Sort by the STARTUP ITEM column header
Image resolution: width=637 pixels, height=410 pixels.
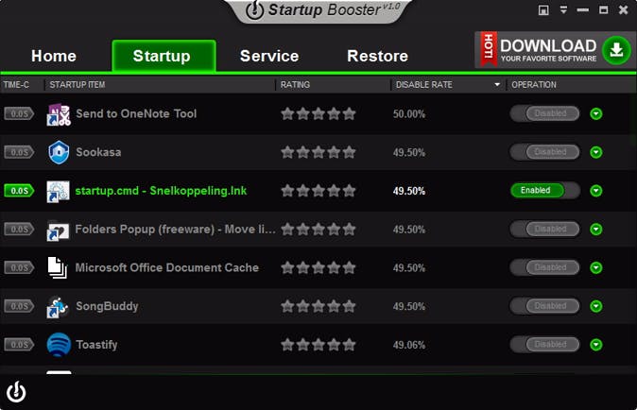[77, 84]
